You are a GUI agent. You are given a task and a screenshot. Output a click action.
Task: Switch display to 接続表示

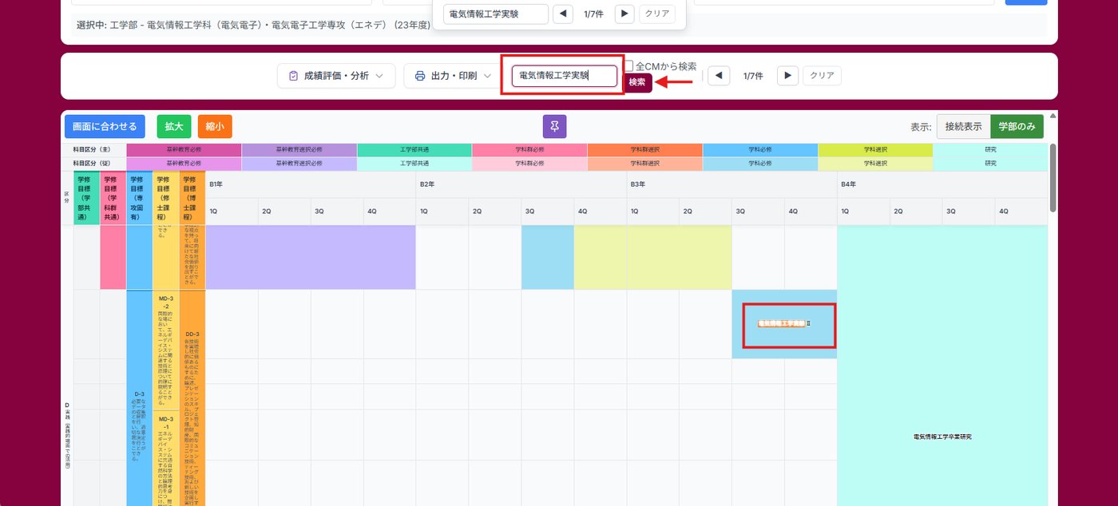point(963,127)
